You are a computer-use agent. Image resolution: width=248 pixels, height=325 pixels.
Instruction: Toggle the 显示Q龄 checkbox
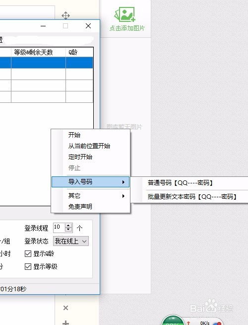point(28,253)
